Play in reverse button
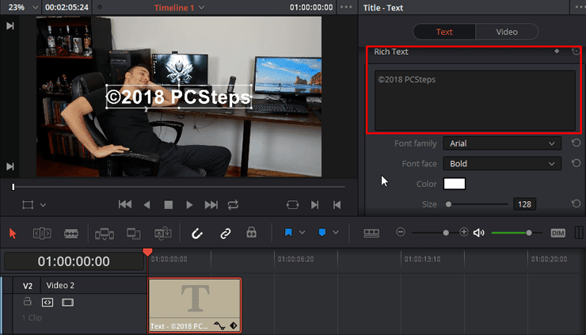Image resolution: width=586 pixels, height=335 pixels. (146, 205)
